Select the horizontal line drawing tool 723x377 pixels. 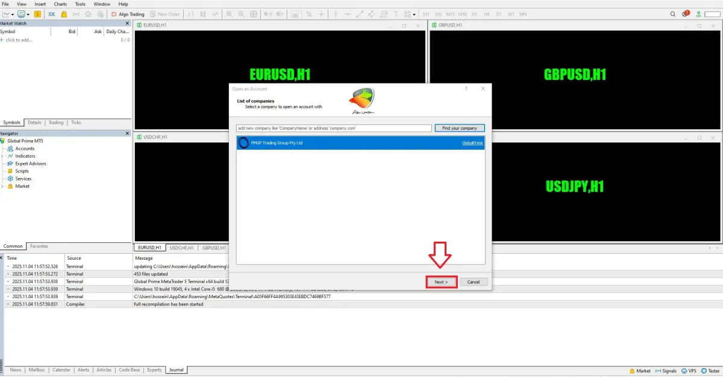348,14
